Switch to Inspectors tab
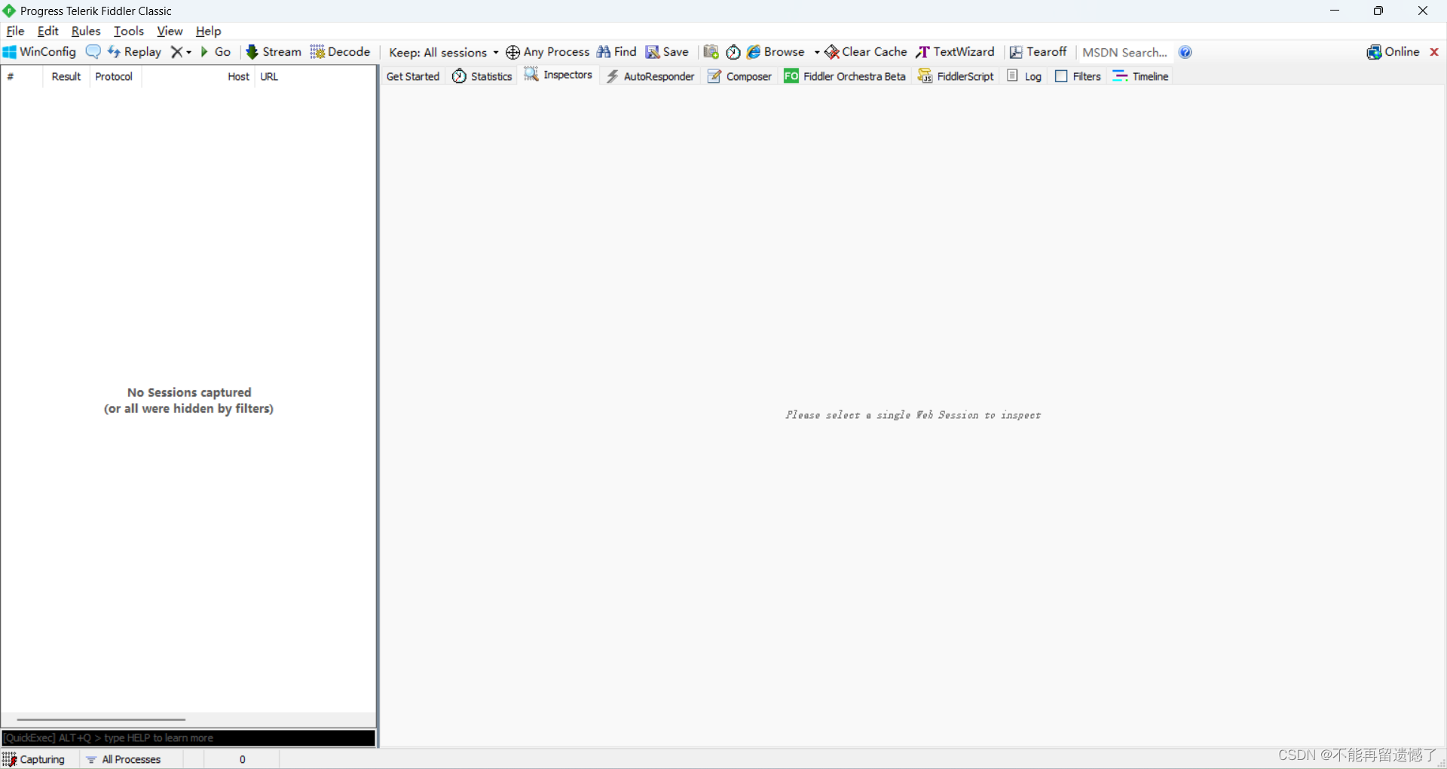Image resolution: width=1447 pixels, height=769 pixels. (x=558, y=75)
